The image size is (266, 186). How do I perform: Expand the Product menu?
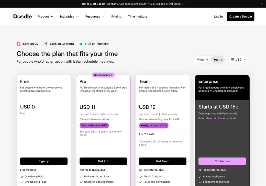pos(46,17)
